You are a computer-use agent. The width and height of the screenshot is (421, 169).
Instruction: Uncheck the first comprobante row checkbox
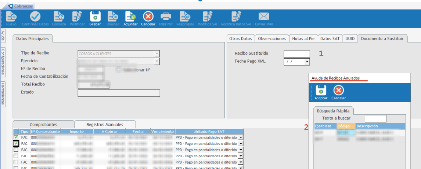coord(16,137)
